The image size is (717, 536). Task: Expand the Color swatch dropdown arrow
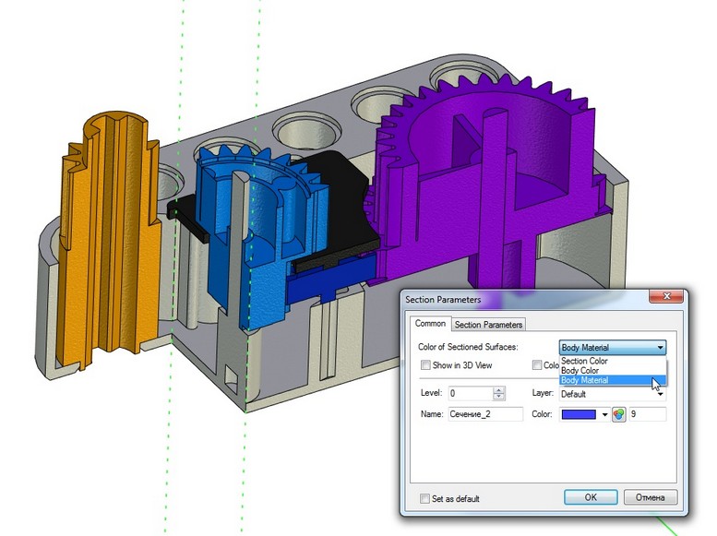click(x=604, y=415)
